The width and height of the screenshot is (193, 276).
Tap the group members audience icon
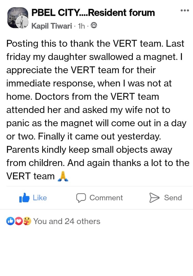pyautogui.click(x=94, y=26)
